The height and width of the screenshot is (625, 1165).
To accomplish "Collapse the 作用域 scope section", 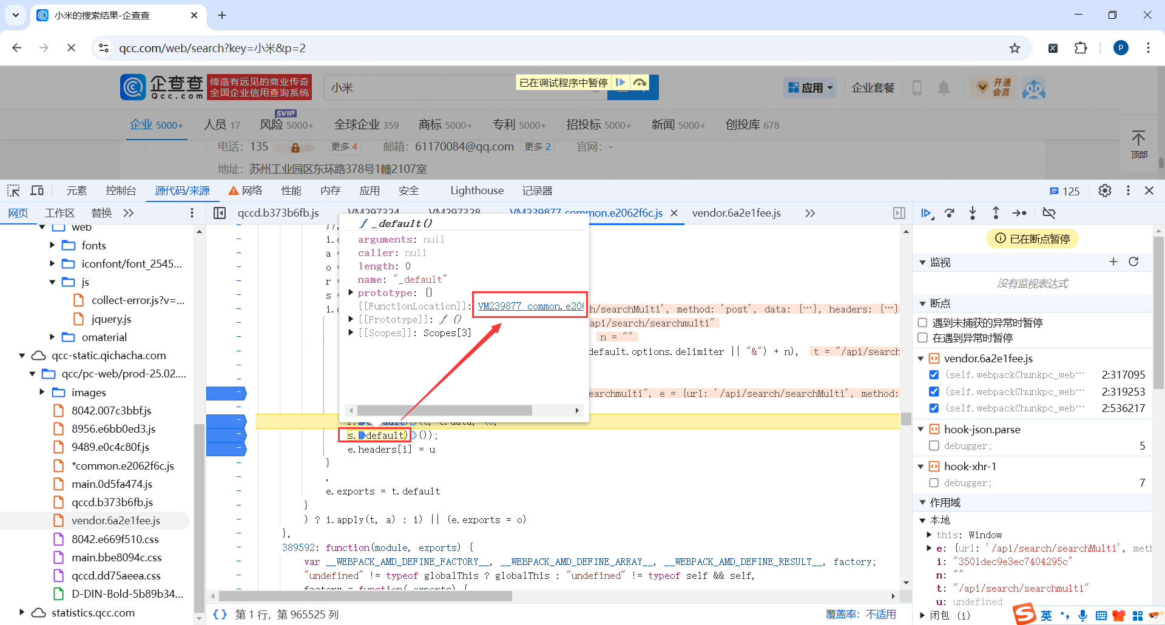I will (923, 502).
